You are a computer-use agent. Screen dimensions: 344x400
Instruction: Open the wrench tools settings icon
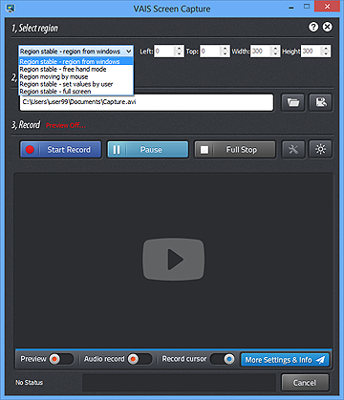point(293,149)
